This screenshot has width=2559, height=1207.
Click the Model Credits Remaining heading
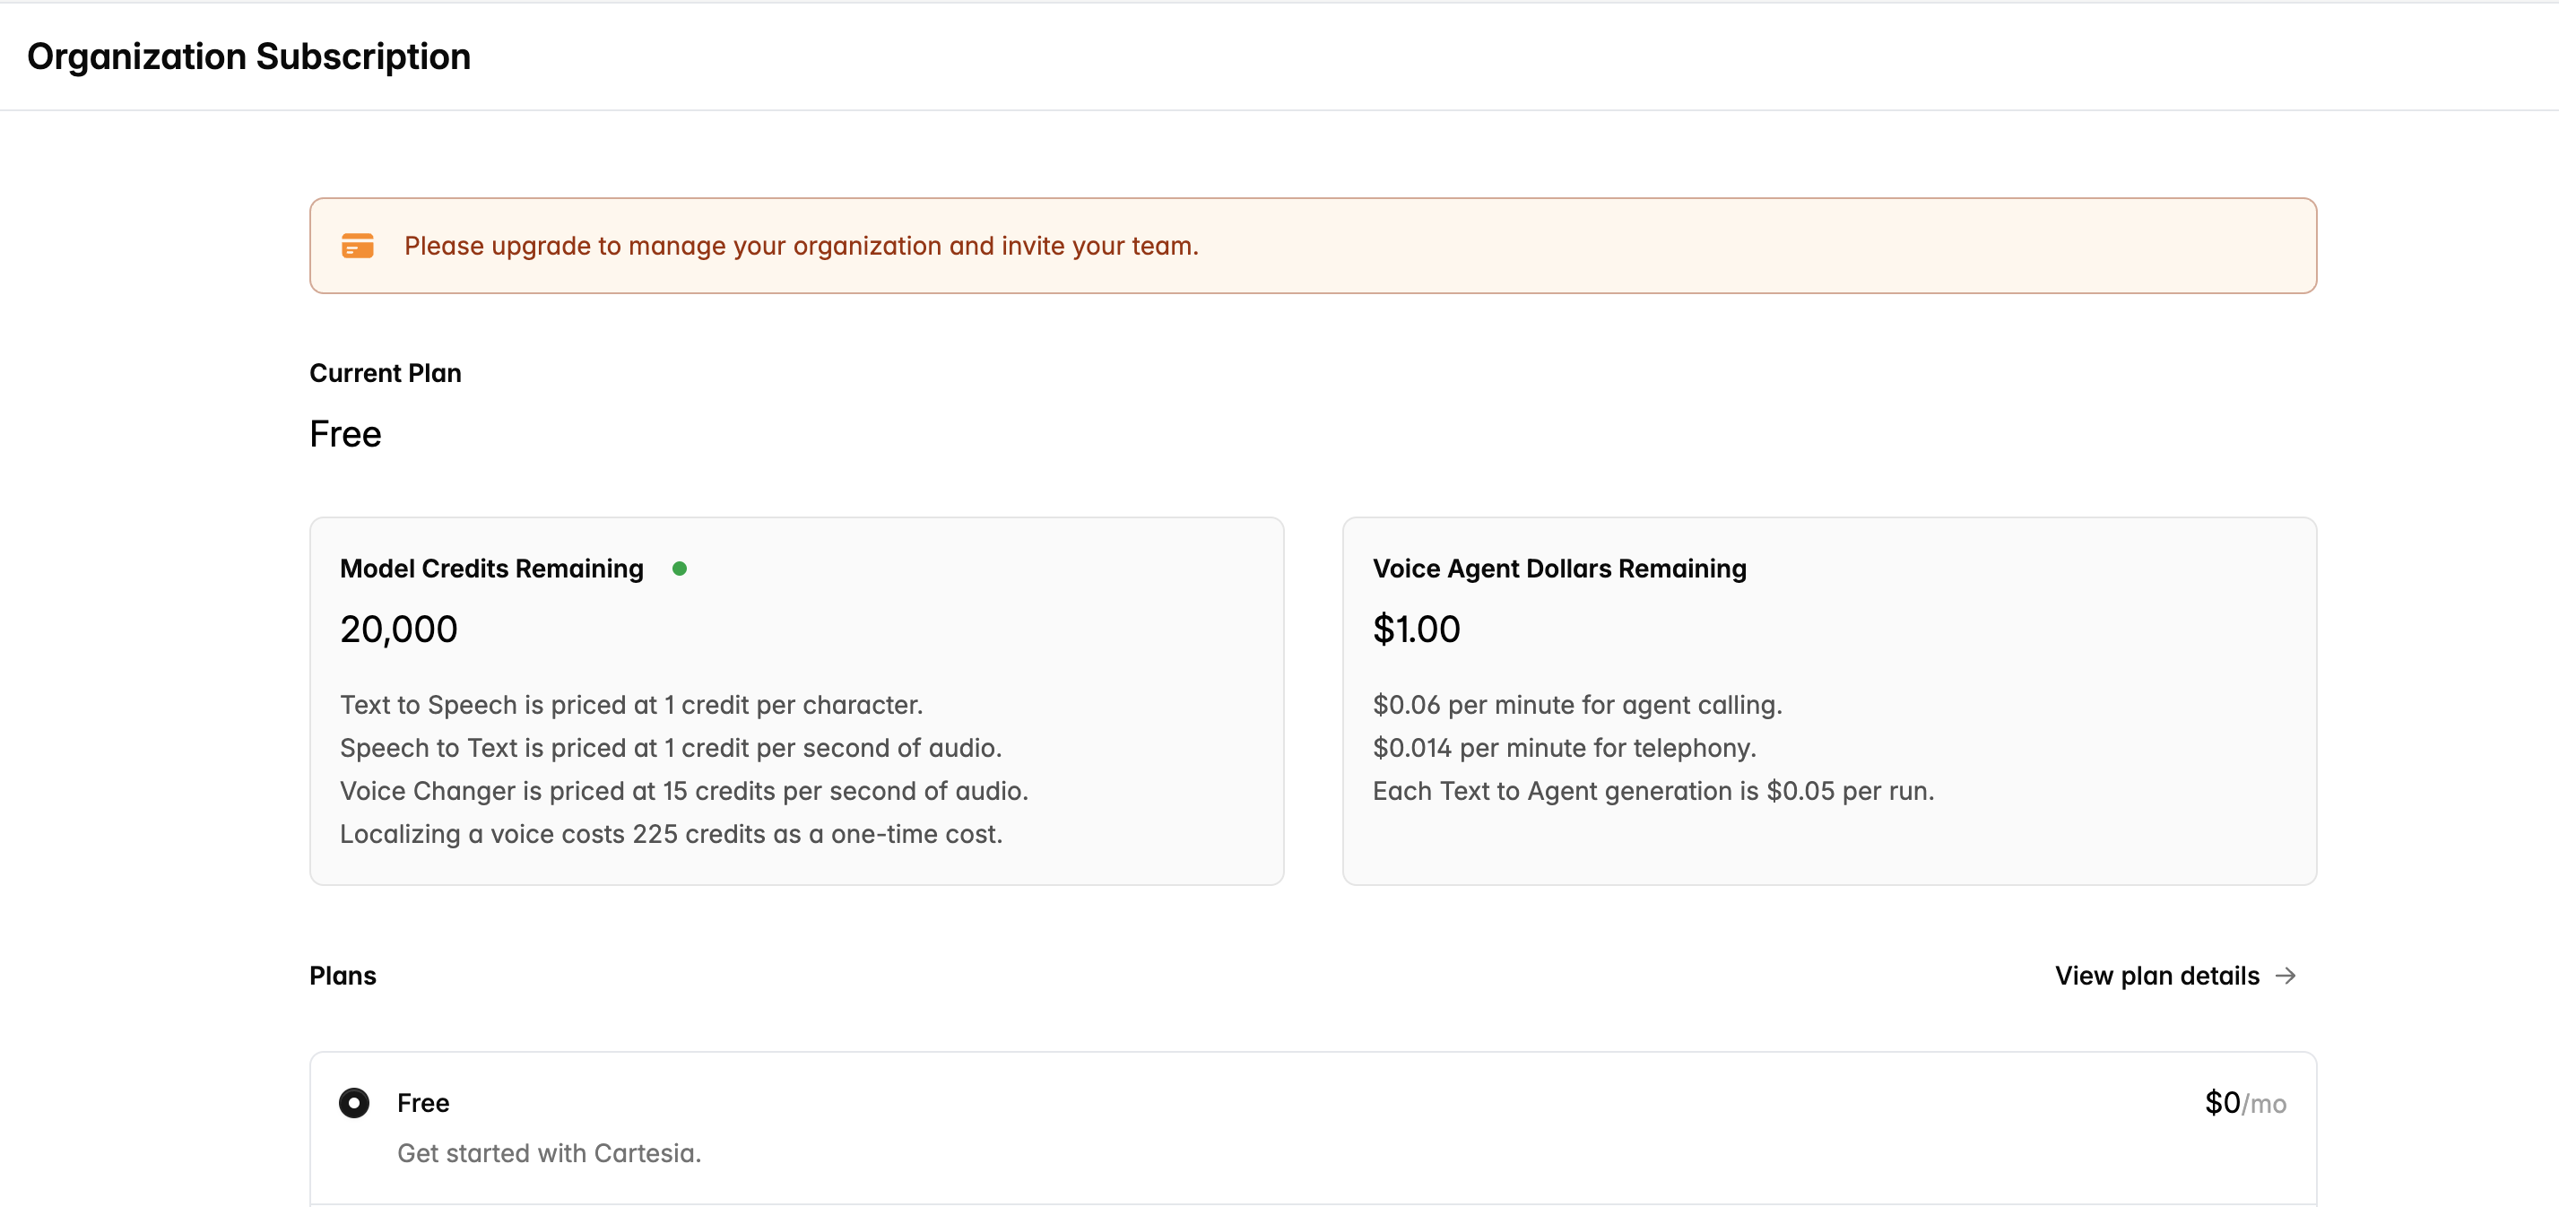click(490, 569)
